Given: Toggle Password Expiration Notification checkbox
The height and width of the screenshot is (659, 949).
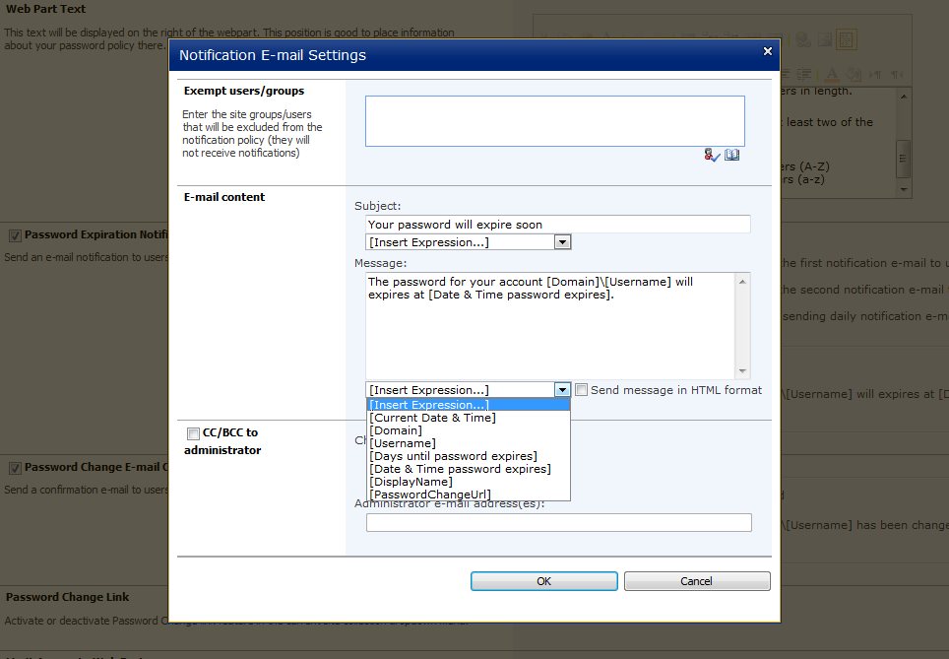Looking at the screenshot, I should pyautogui.click(x=15, y=235).
